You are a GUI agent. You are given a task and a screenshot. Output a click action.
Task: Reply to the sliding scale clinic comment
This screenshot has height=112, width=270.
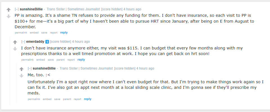click(88, 99)
